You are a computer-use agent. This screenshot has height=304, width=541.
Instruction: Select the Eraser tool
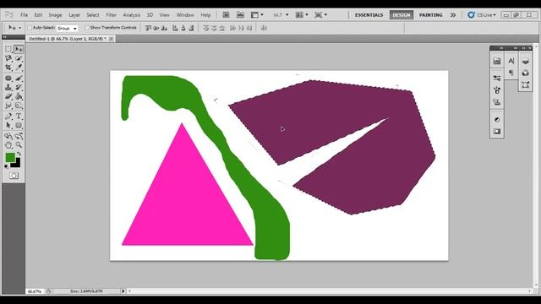pos(8,96)
